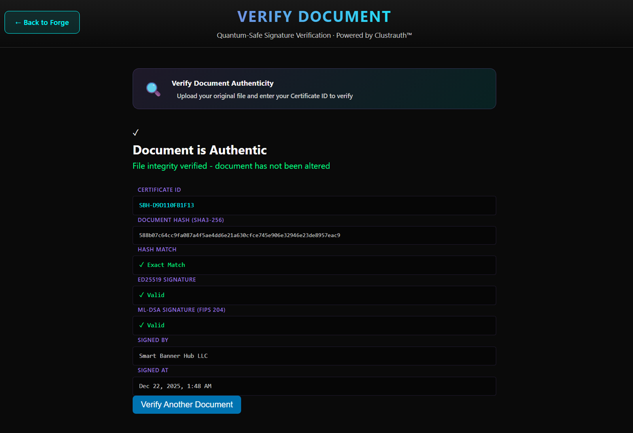Click the Verify Document page title
633x433 pixels.
point(314,17)
